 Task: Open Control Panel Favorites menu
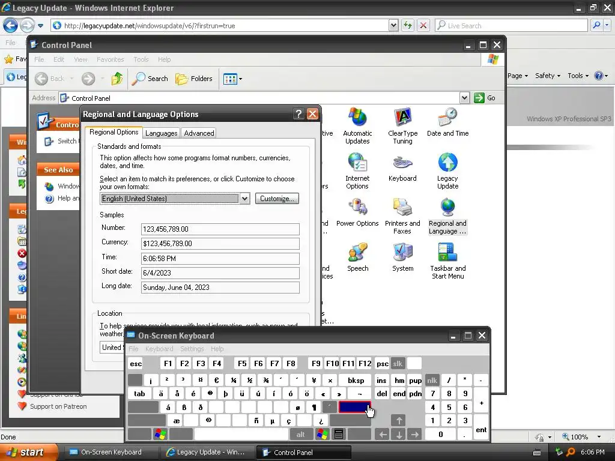[x=111, y=59]
